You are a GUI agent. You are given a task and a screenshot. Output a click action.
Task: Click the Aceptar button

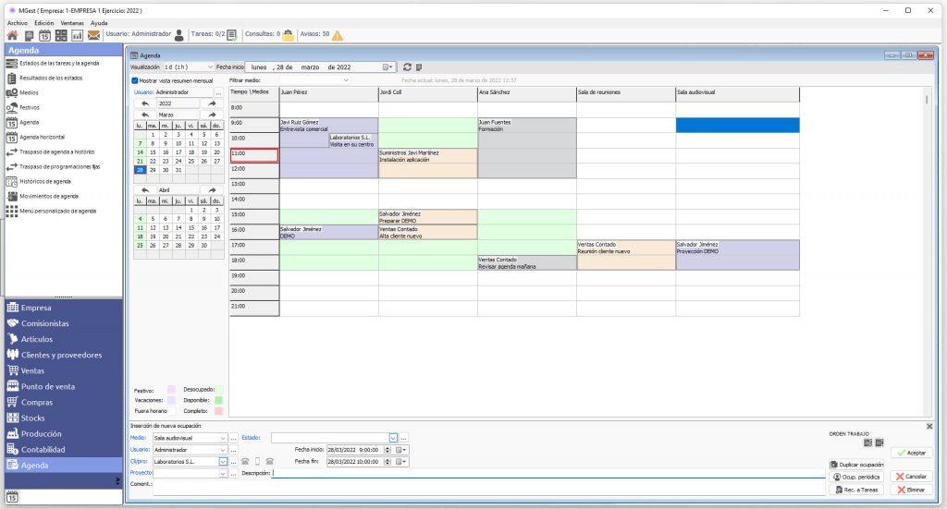pyautogui.click(x=911, y=453)
